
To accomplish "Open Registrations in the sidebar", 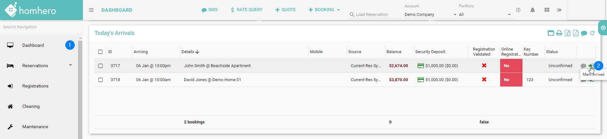I will tap(35, 86).
